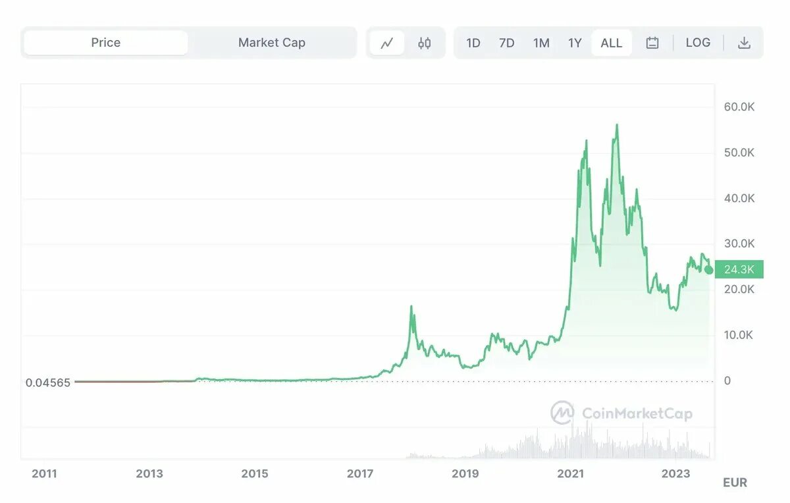Set time range to 7D

(507, 43)
